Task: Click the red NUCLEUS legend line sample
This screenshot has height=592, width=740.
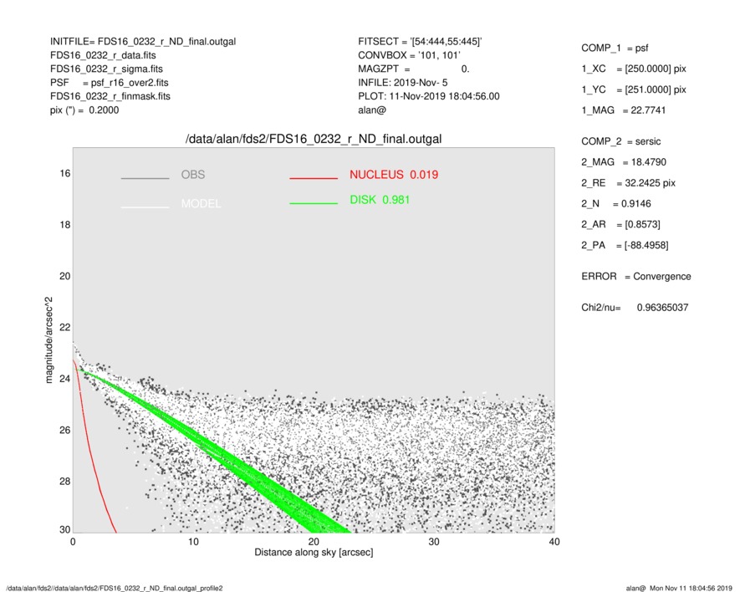Action: [x=314, y=178]
